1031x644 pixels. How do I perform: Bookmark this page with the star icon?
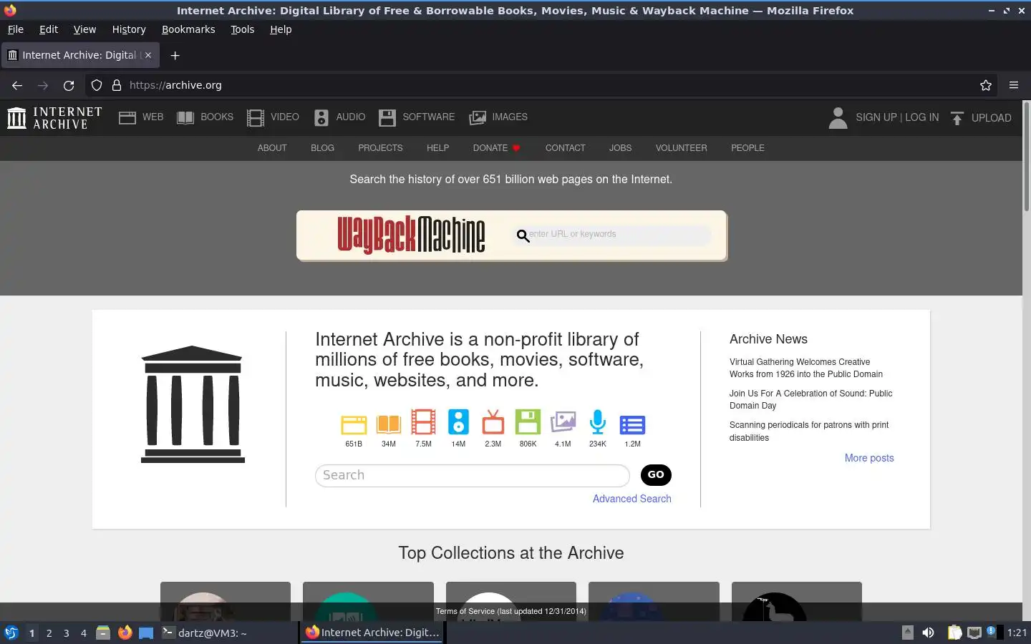pyautogui.click(x=986, y=85)
